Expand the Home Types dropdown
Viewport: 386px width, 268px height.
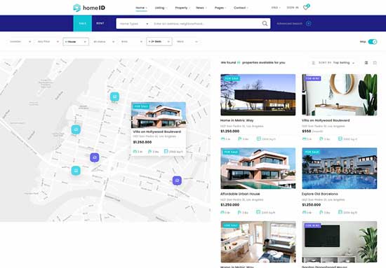tap(134, 24)
